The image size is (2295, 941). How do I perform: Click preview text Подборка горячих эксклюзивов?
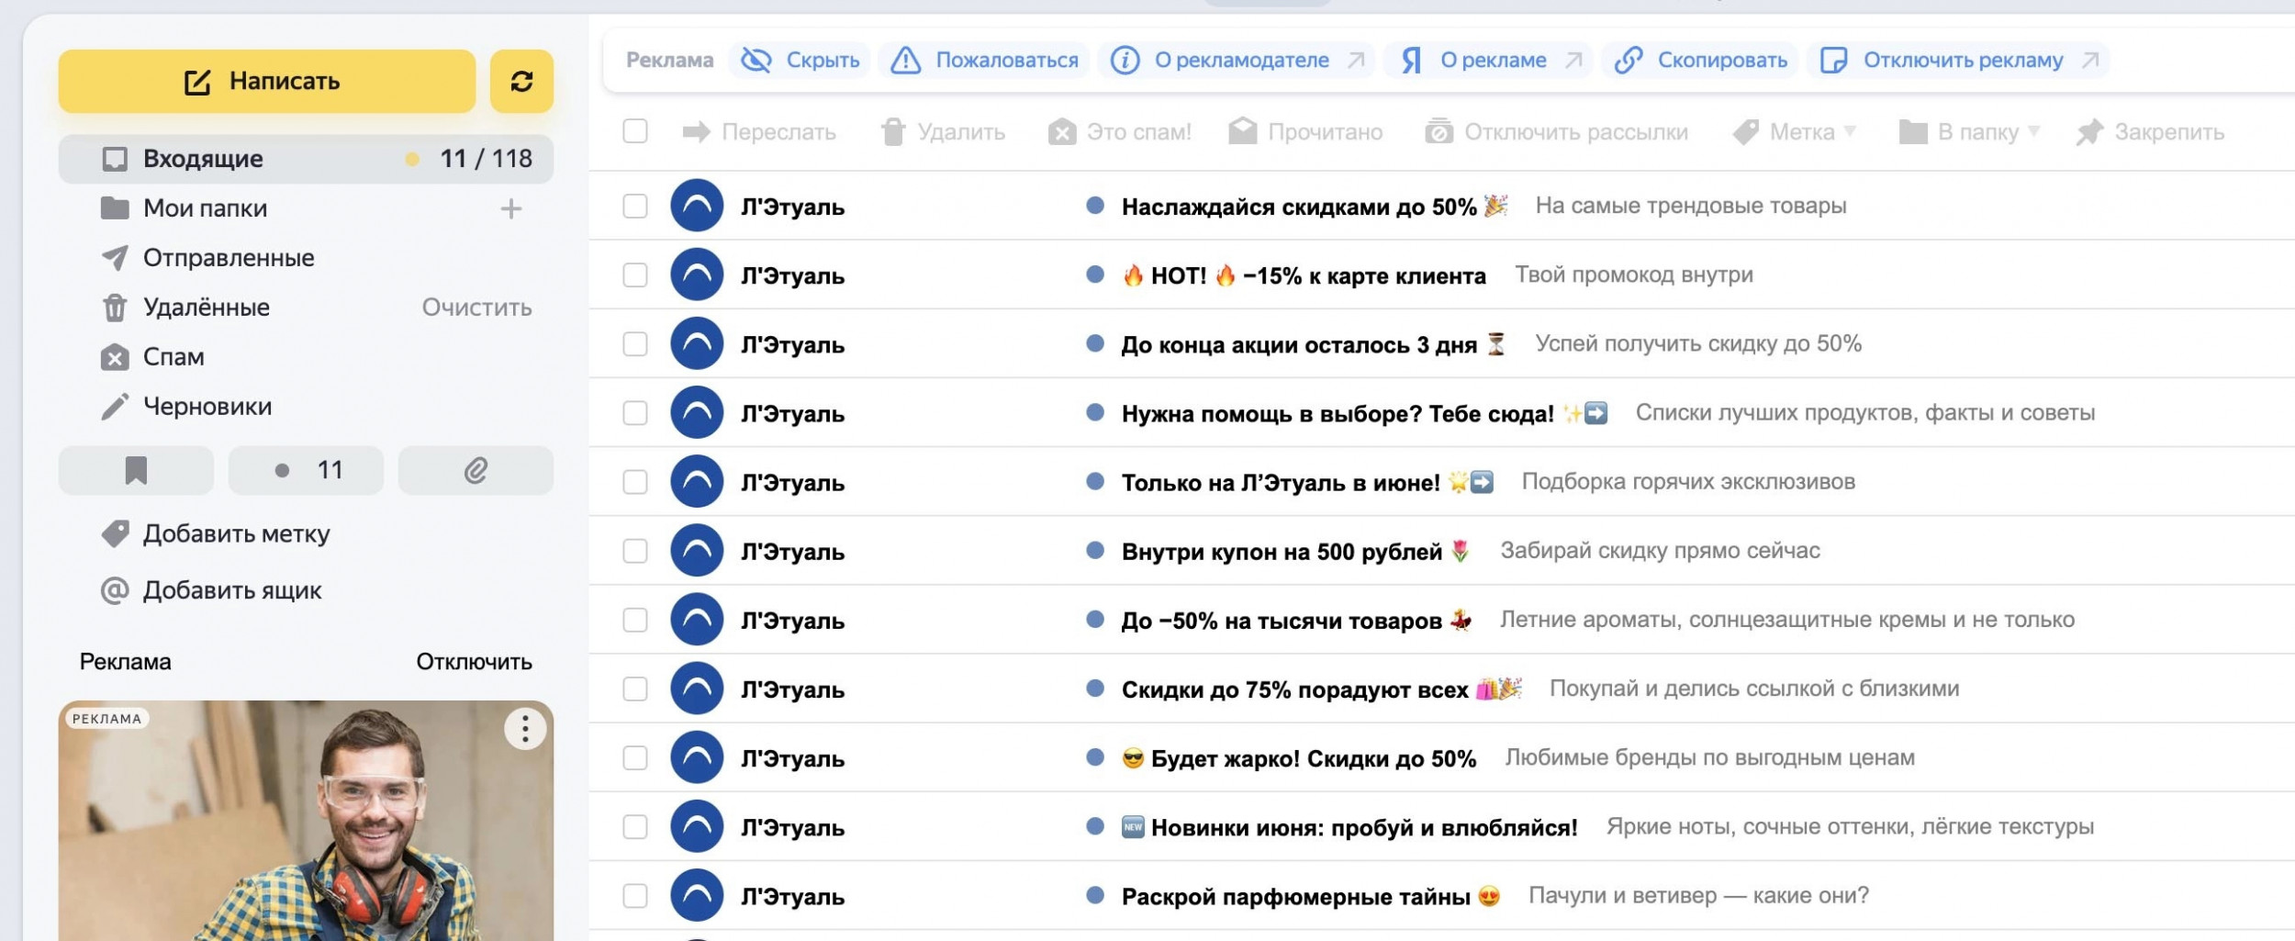(1688, 482)
